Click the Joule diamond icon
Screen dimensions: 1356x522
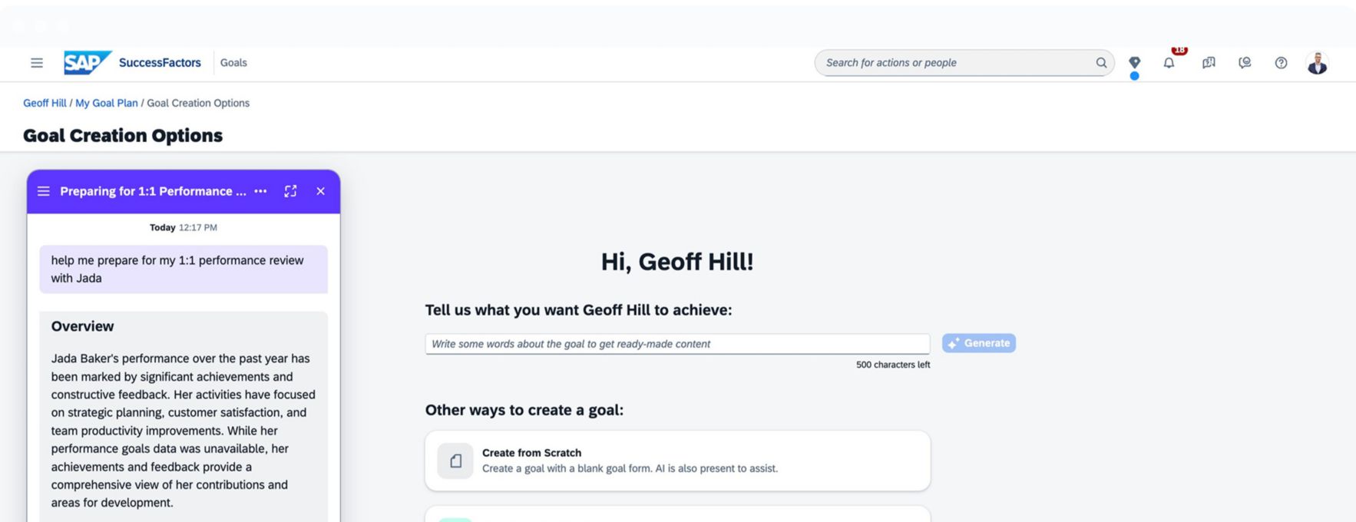(x=1134, y=62)
